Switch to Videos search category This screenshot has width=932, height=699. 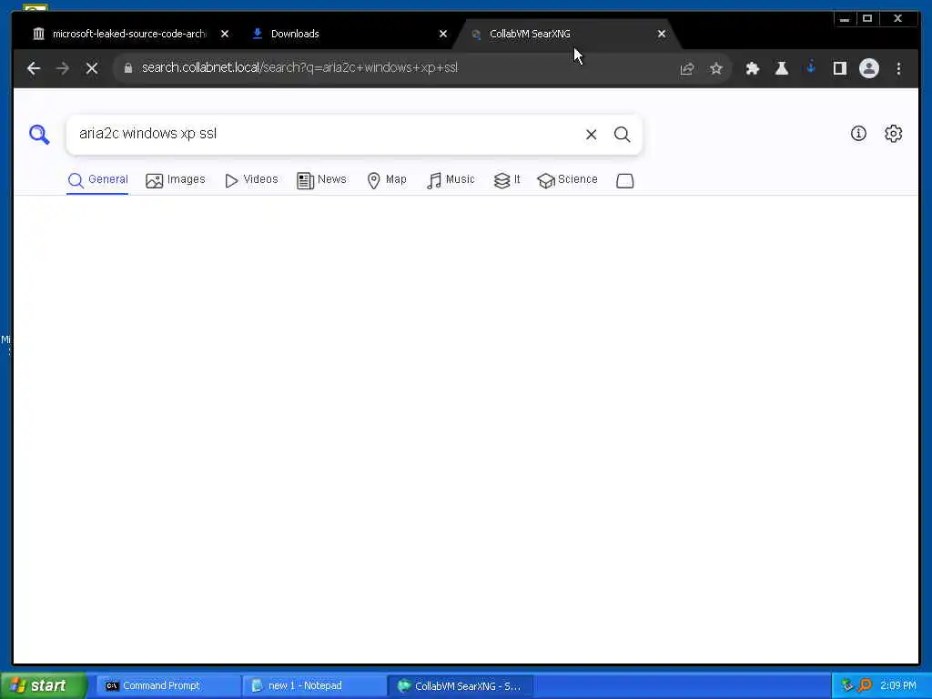click(251, 180)
